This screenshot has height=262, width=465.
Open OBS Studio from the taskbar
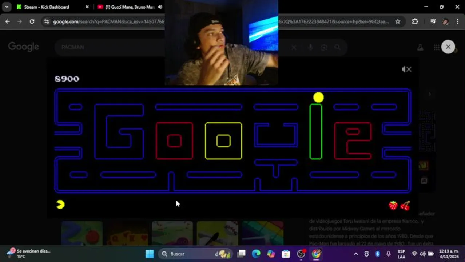301,254
